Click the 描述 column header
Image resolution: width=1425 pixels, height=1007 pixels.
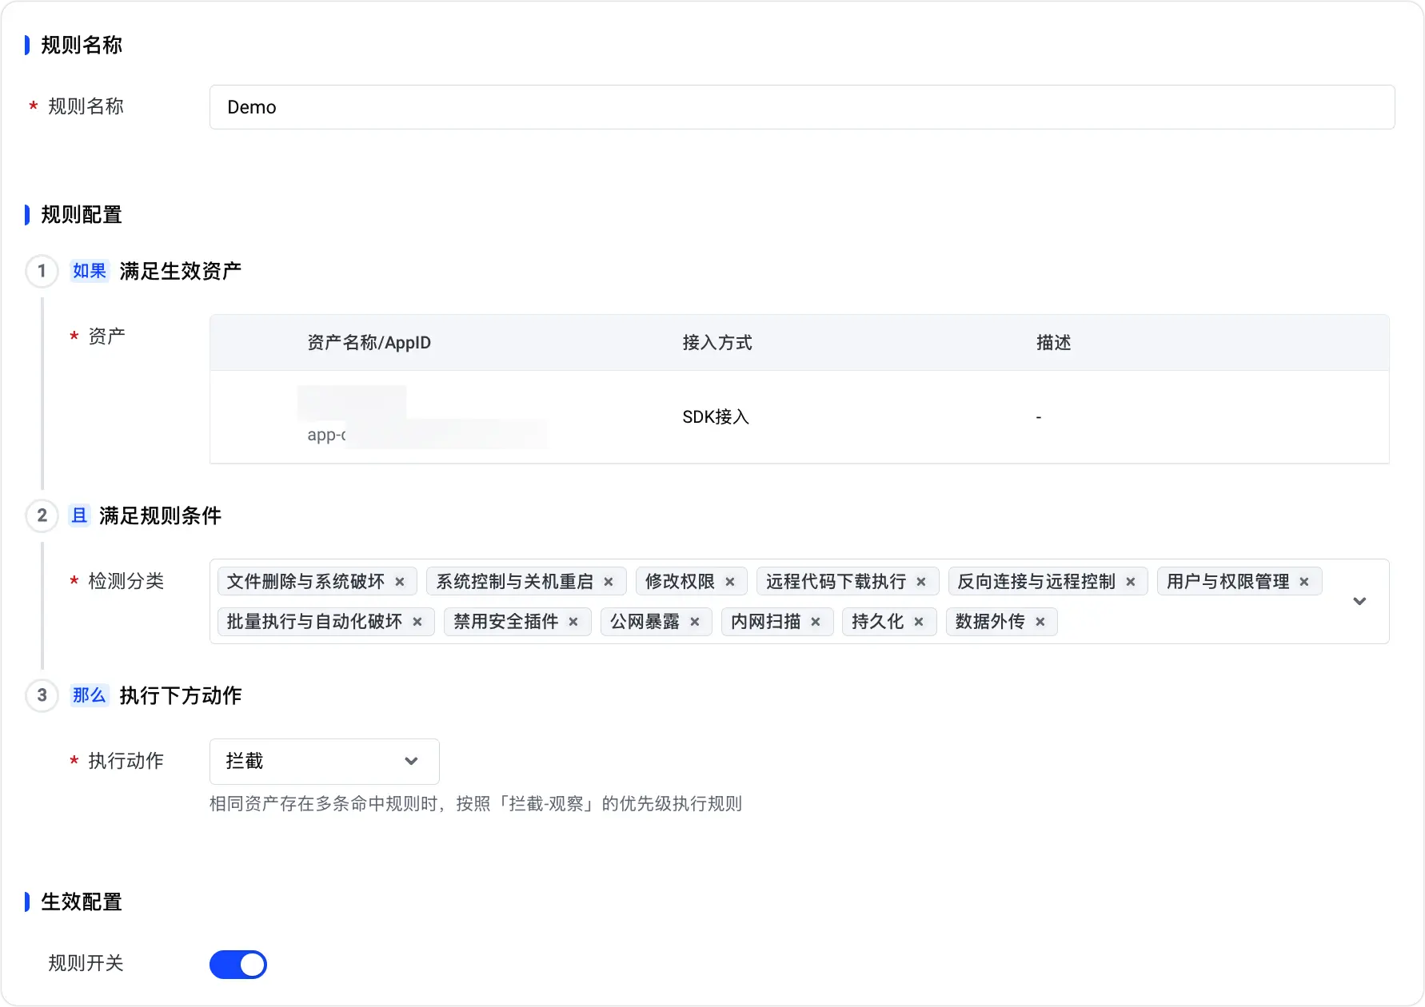pos(1054,343)
